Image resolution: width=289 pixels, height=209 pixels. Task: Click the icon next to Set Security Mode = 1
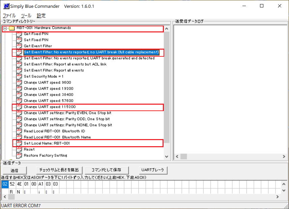click(19, 77)
